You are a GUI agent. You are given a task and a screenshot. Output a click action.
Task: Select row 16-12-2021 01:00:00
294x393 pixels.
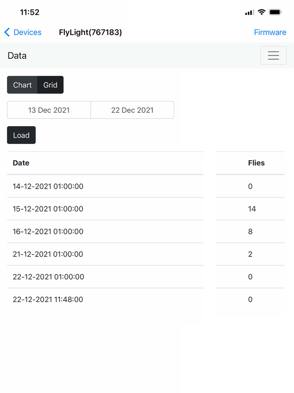tap(146, 231)
